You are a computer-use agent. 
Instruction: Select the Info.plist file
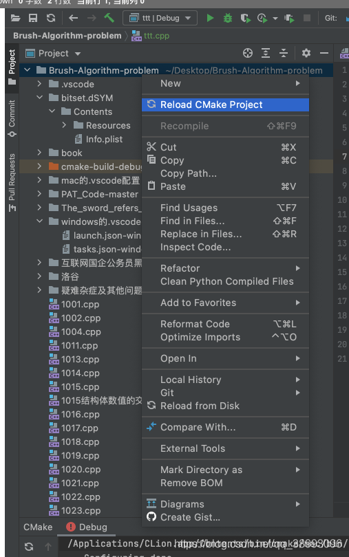click(x=98, y=139)
